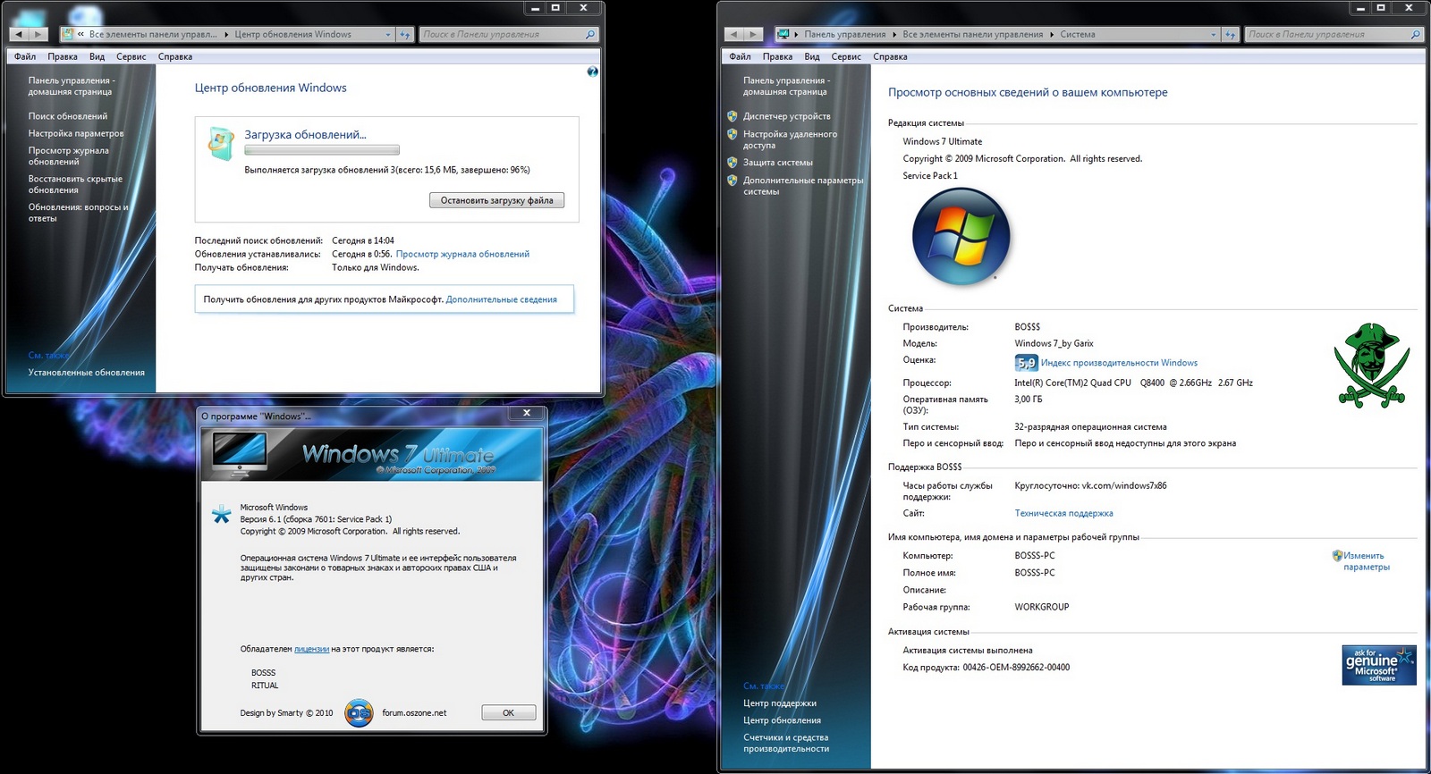Open Техническая поддержка link

pyautogui.click(x=1063, y=513)
